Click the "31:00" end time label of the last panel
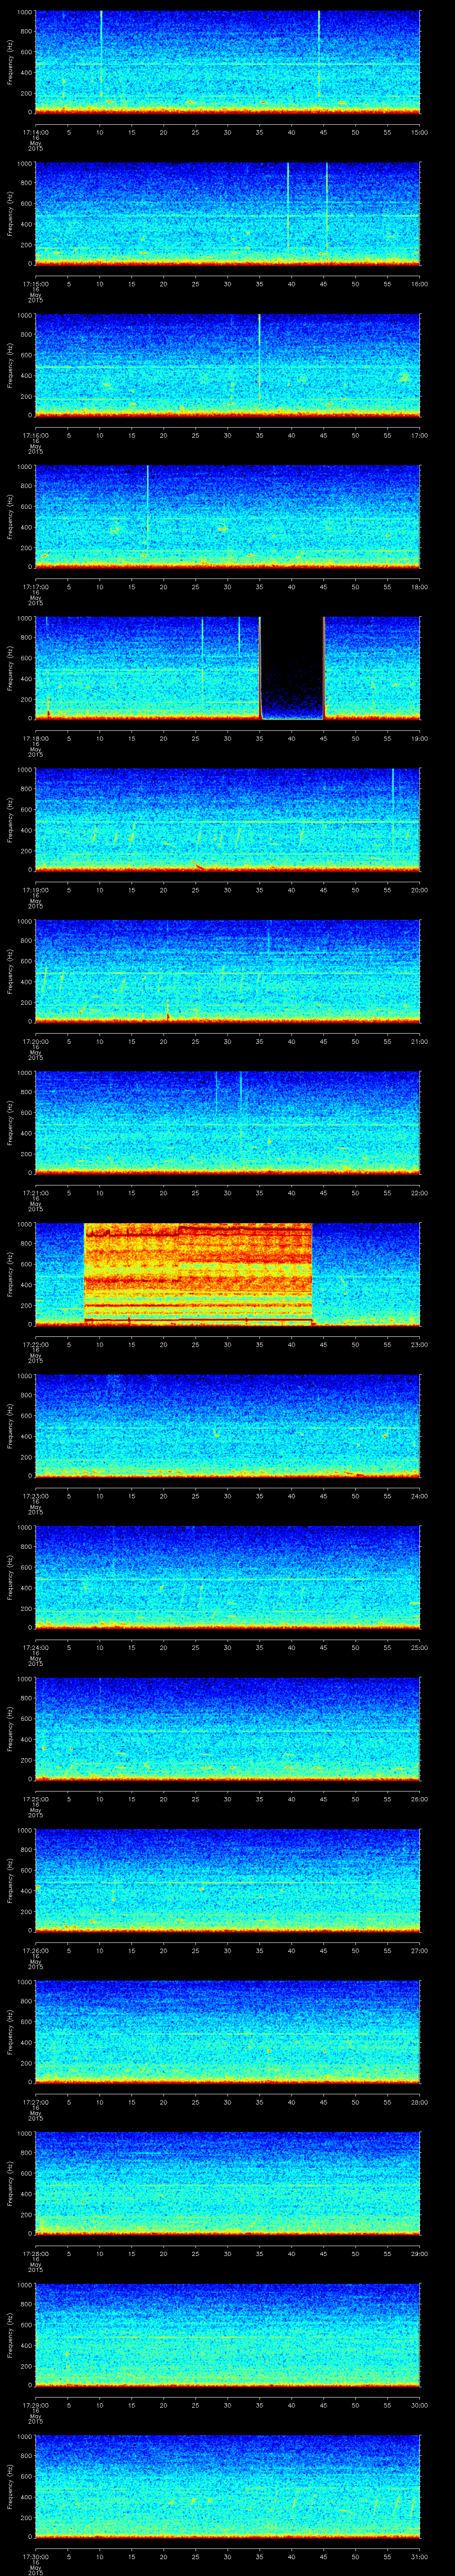Image resolution: width=455 pixels, height=2576 pixels. click(420, 2556)
